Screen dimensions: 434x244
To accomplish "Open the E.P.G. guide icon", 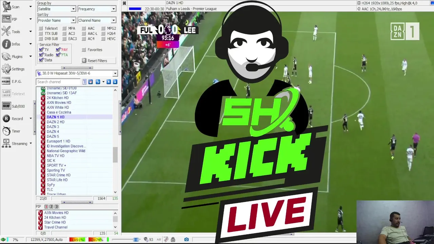I will [x=6, y=81].
